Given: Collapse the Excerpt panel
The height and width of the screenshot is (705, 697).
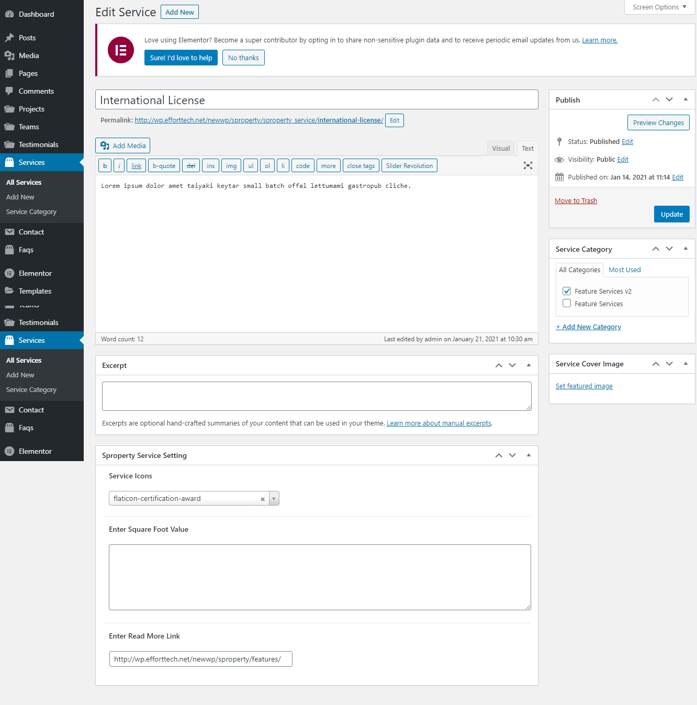Looking at the screenshot, I should point(529,365).
